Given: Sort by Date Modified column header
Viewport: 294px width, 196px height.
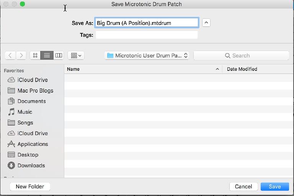Looking at the screenshot, I should click(258, 69).
